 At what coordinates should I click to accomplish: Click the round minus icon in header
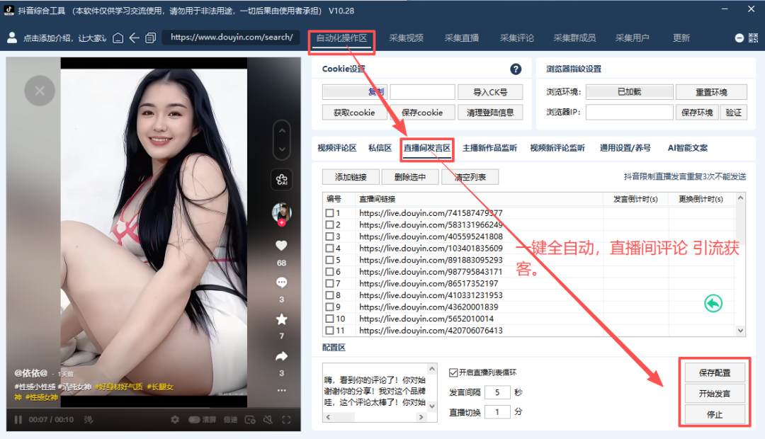click(739, 38)
